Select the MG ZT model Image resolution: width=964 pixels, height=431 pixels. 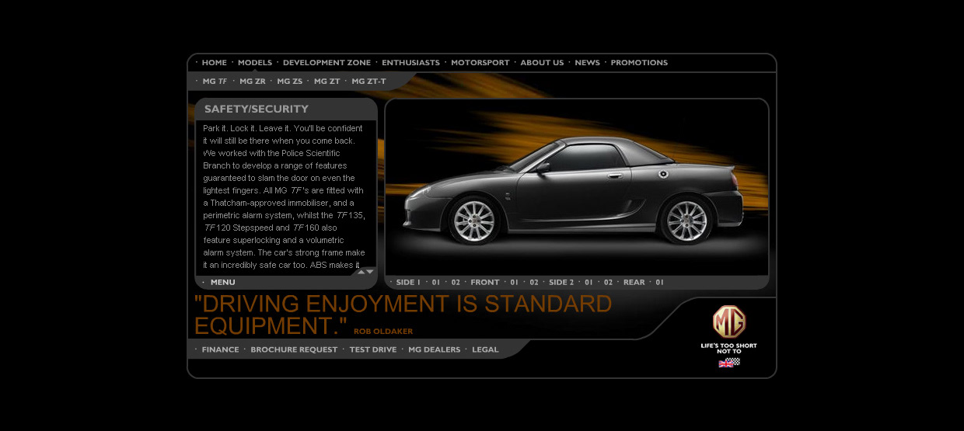[x=327, y=82]
